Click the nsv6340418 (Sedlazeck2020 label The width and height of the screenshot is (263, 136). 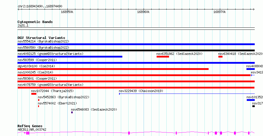click(240, 54)
